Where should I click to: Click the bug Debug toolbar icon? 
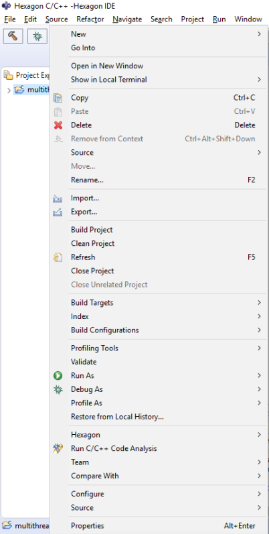point(37,36)
